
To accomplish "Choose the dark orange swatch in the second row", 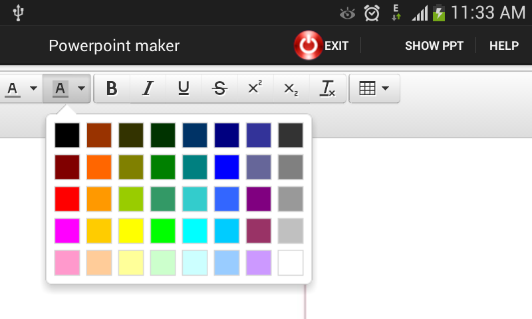I will point(99,167).
